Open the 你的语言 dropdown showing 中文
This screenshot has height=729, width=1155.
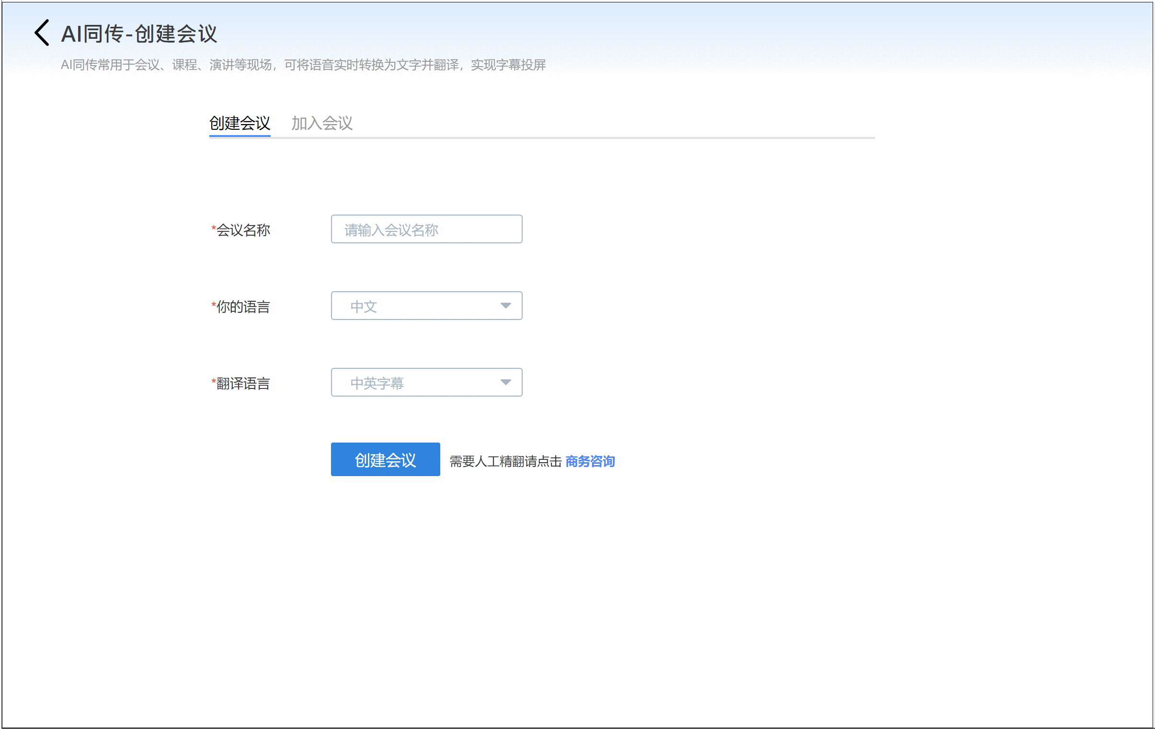(426, 306)
